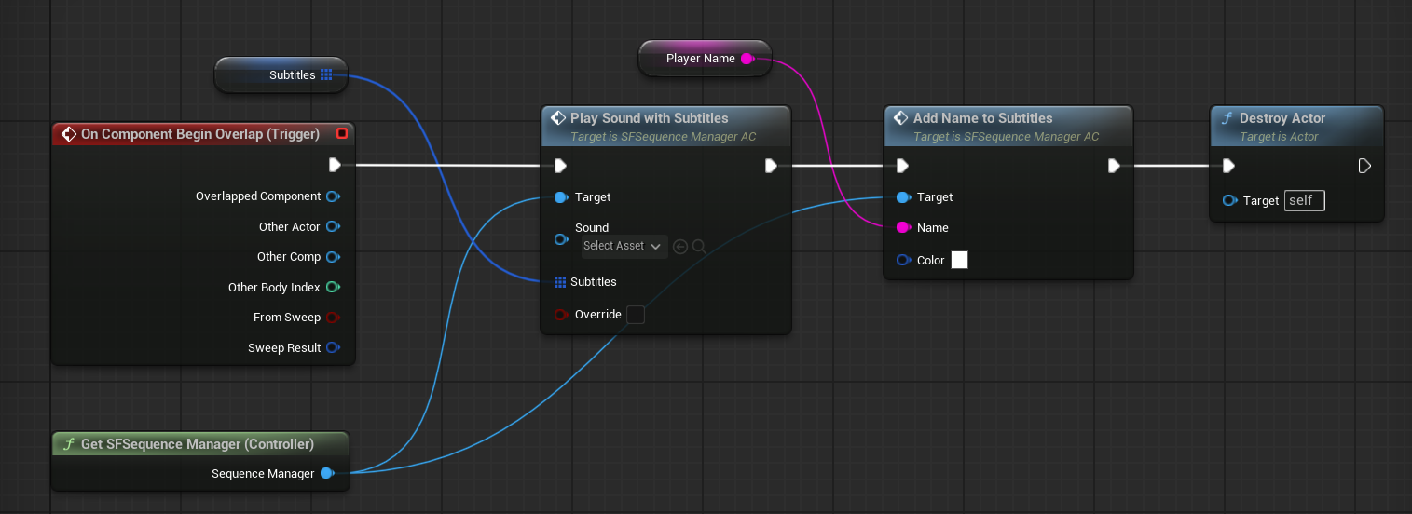Click Play Sound with Subtitles exec input pin

(x=560, y=166)
